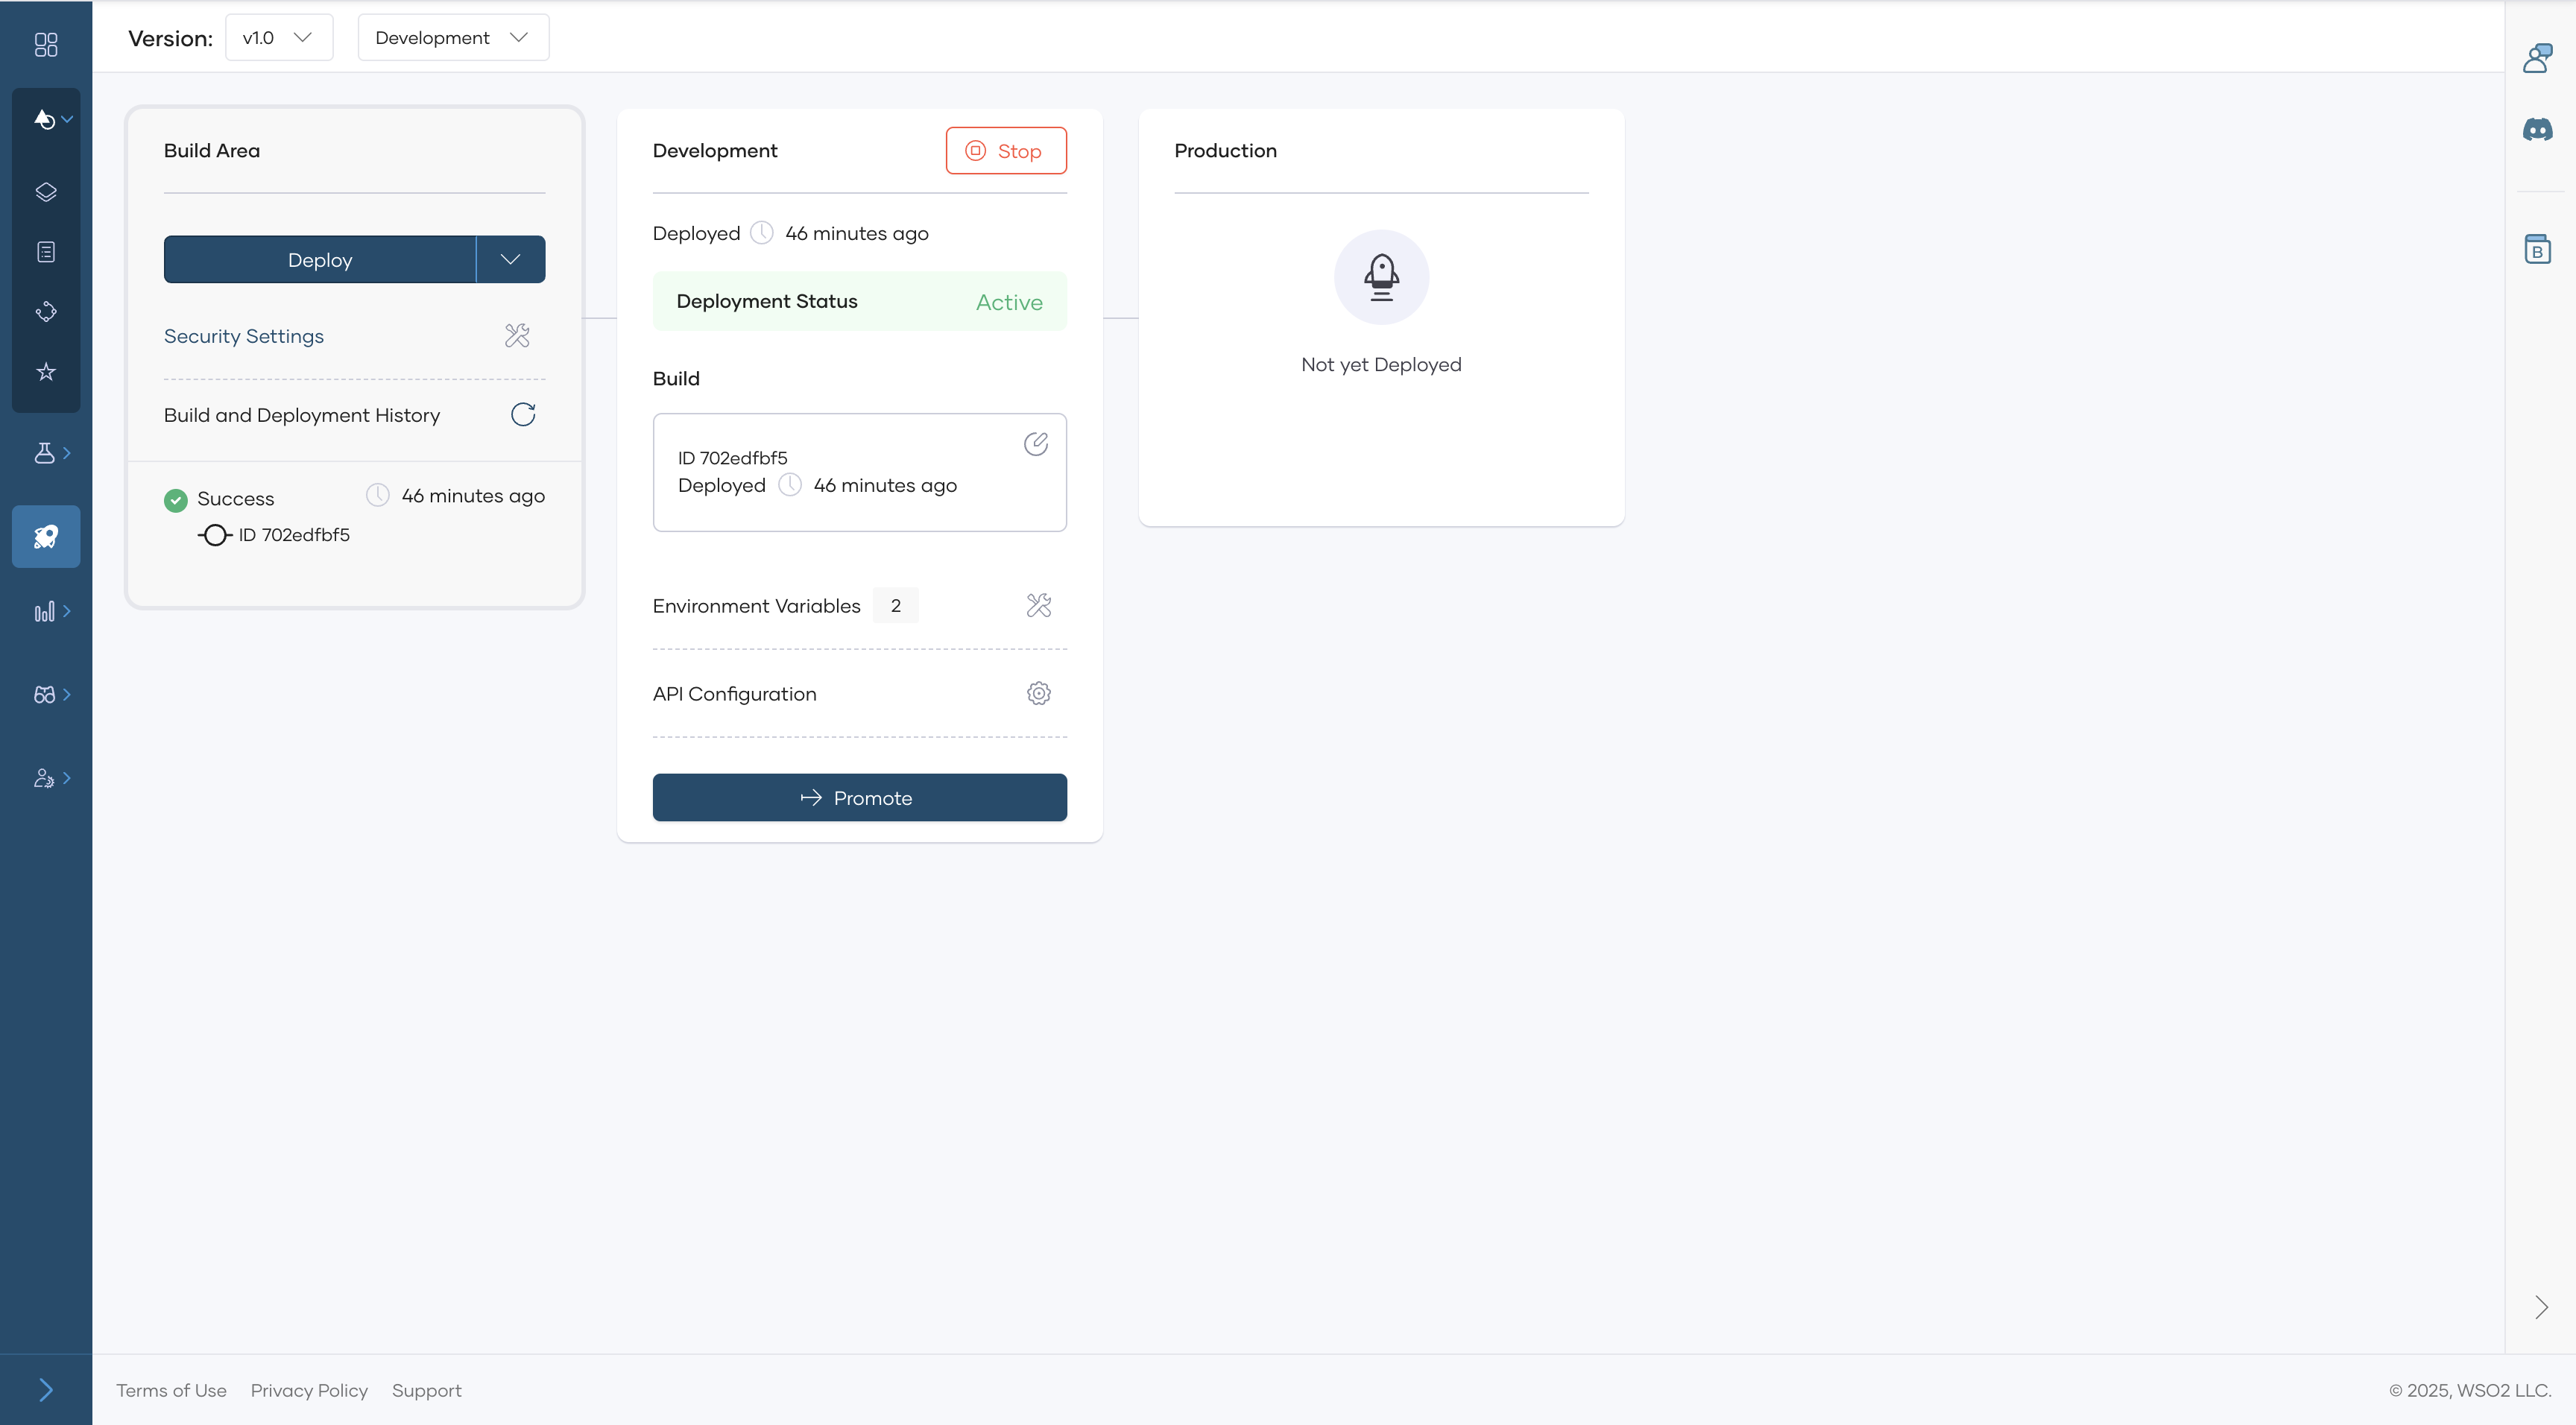Promote the build to Production
The width and height of the screenshot is (2576, 1425).
(859, 797)
